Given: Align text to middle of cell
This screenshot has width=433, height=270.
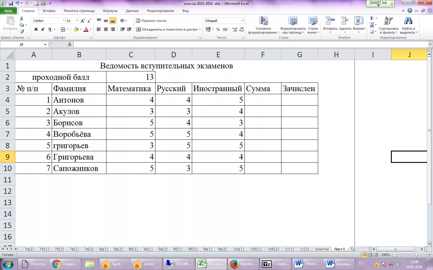Looking at the screenshot, I should (106, 20).
